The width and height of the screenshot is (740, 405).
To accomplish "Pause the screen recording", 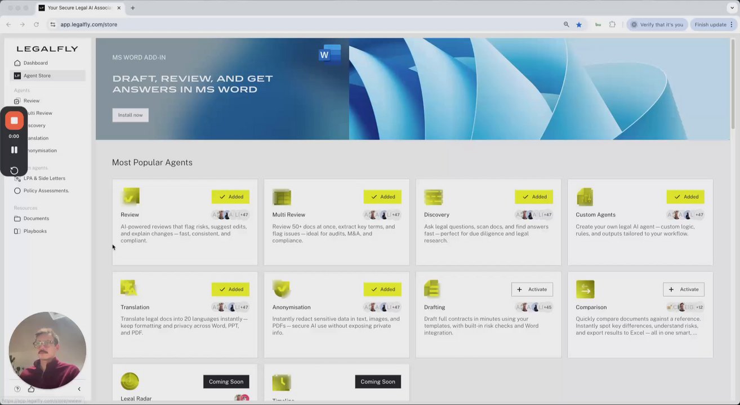I will 14,150.
